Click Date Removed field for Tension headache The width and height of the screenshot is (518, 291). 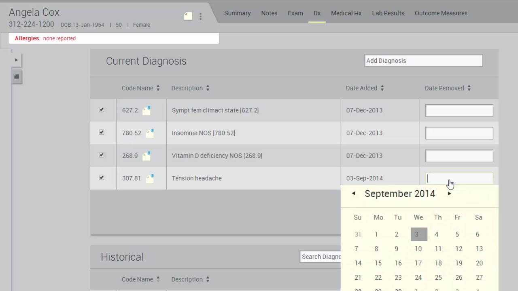click(x=459, y=178)
